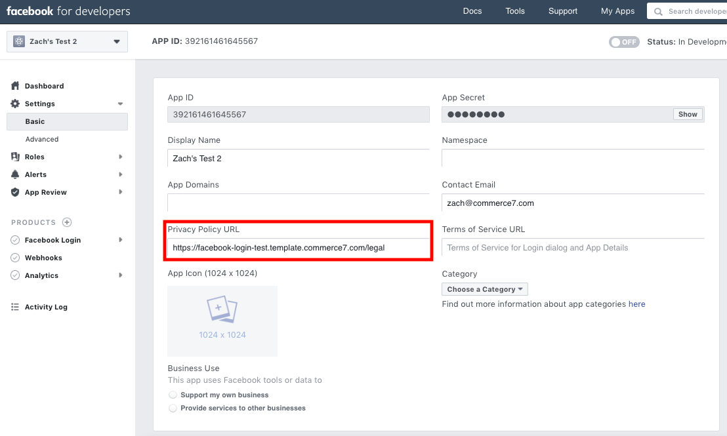Open Tools in the top navigation
Image resolution: width=727 pixels, height=436 pixels.
tap(515, 11)
